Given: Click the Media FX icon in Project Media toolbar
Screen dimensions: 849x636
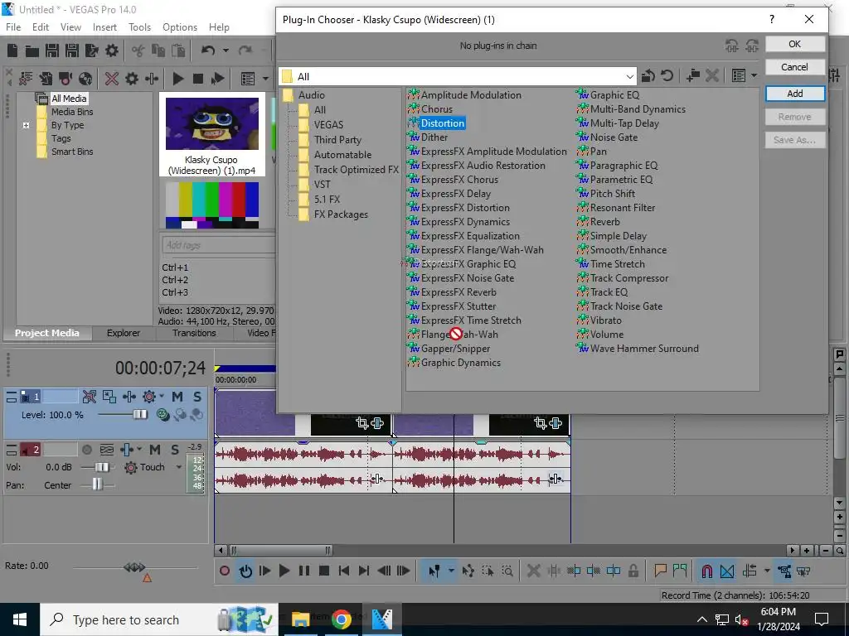Looking at the screenshot, I should (x=152, y=79).
